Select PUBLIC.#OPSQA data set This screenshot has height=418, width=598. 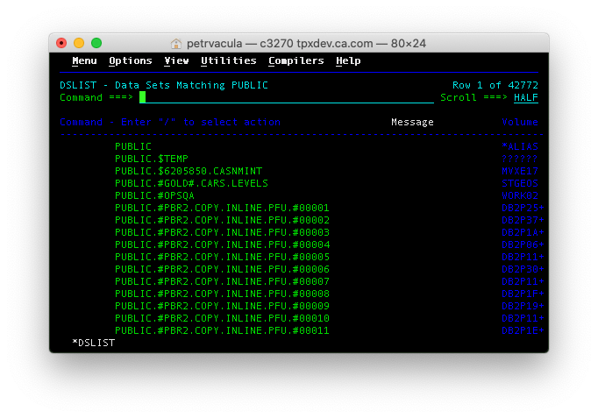click(x=155, y=195)
